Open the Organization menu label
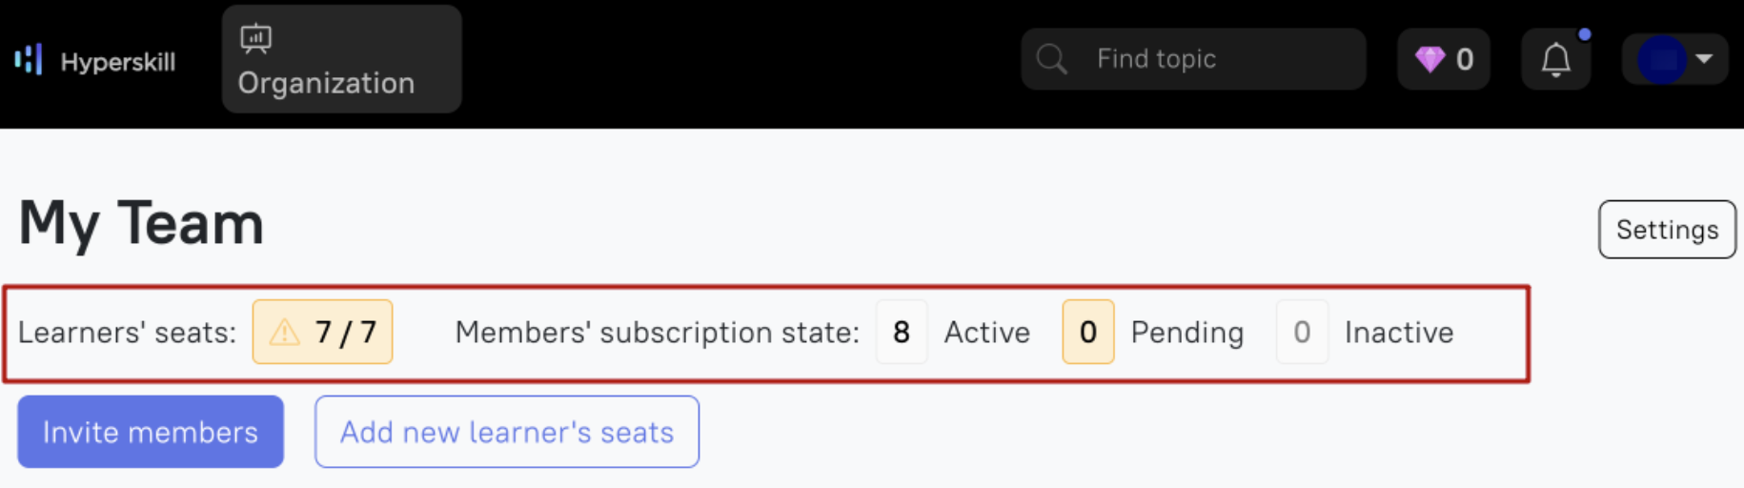Image resolution: width=1744 pixels, height=488 pixels. click(326, 83)
